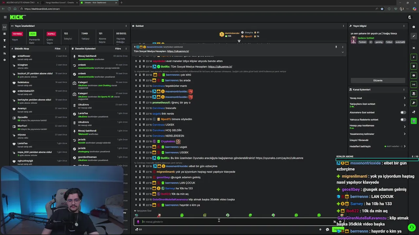Viewport: 419px width, 235px height.
Task: Open Yayın bilgisi three-dot menu
Action: pos(404,26)
